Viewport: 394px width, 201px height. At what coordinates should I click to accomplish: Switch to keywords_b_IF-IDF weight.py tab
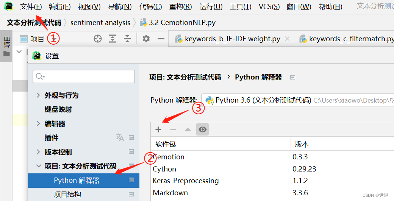228,39
